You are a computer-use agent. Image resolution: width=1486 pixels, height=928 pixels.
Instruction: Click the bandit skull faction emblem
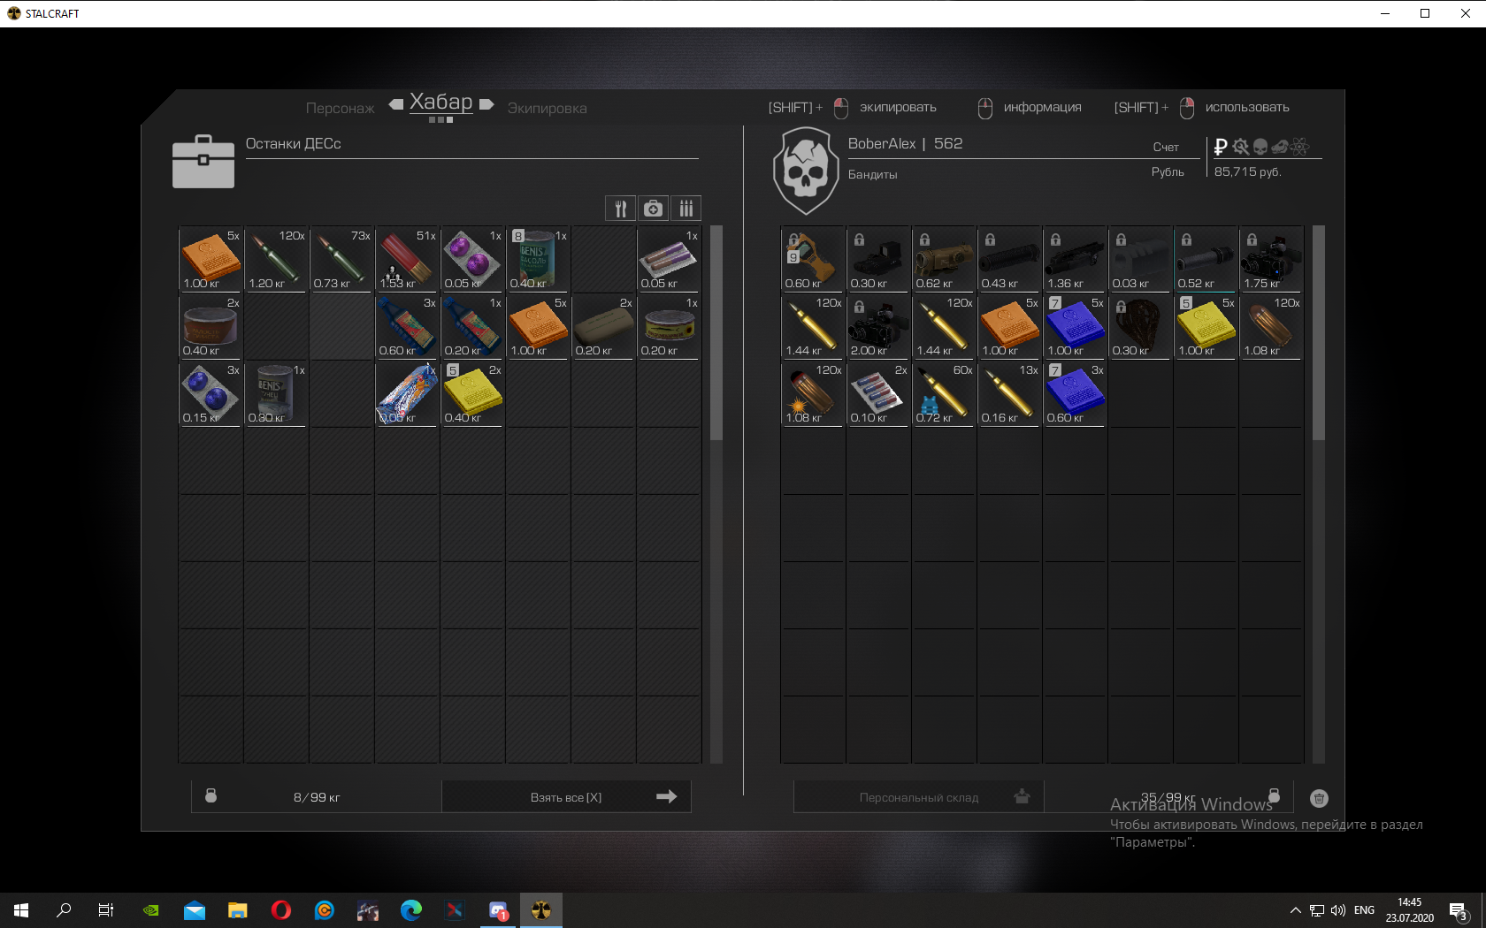tap(805, 171)
